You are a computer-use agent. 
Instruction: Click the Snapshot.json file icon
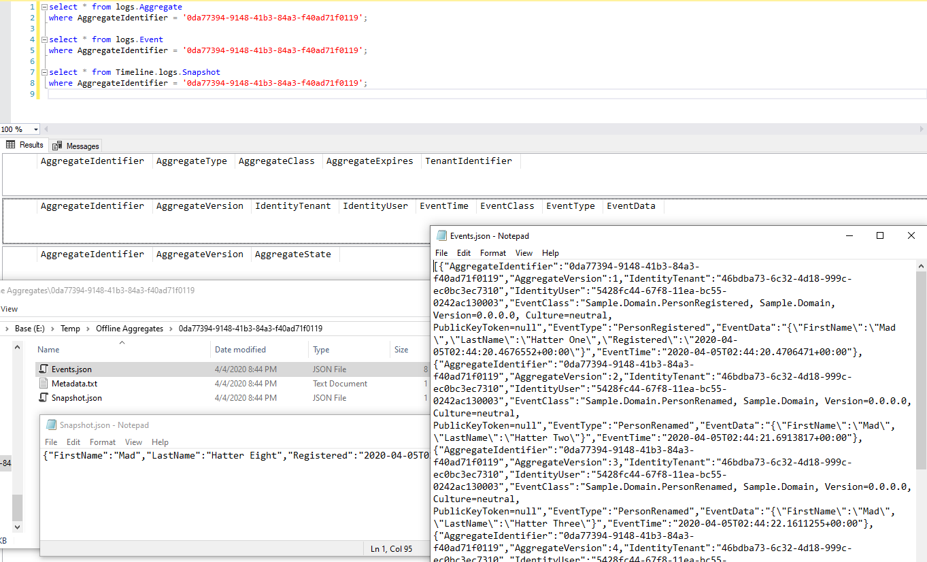(44, 398)
